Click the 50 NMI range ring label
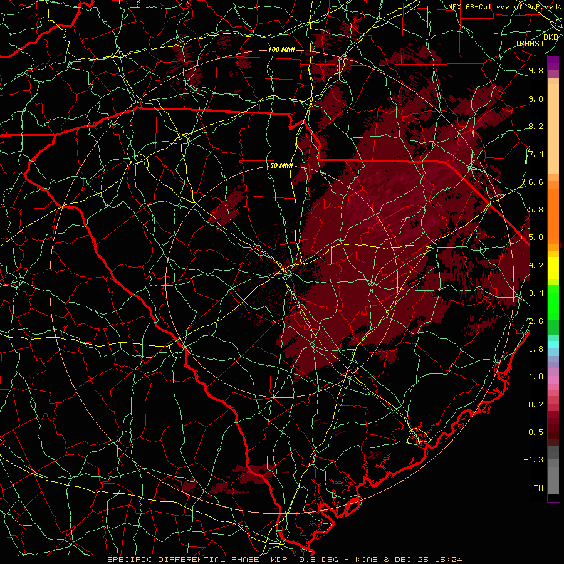The height and width of the screenshot is (564, 564). (x=281, y=166)
